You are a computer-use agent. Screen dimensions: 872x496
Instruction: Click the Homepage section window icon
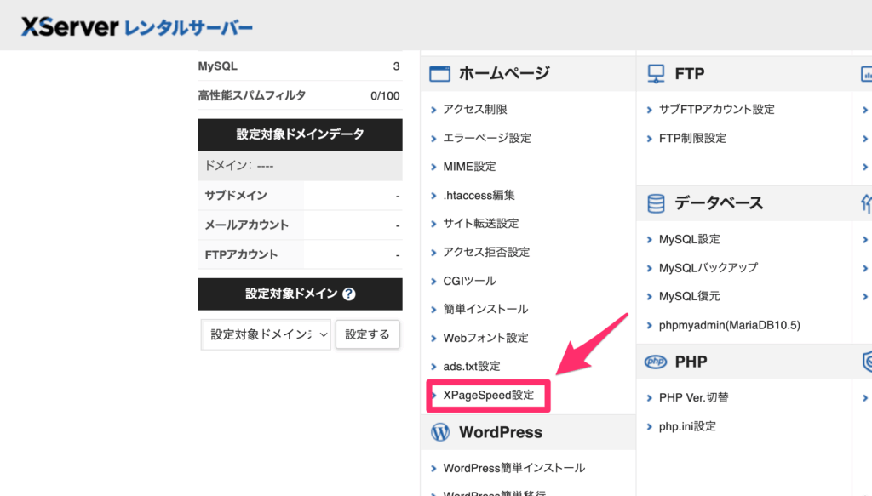click(439, 74)
